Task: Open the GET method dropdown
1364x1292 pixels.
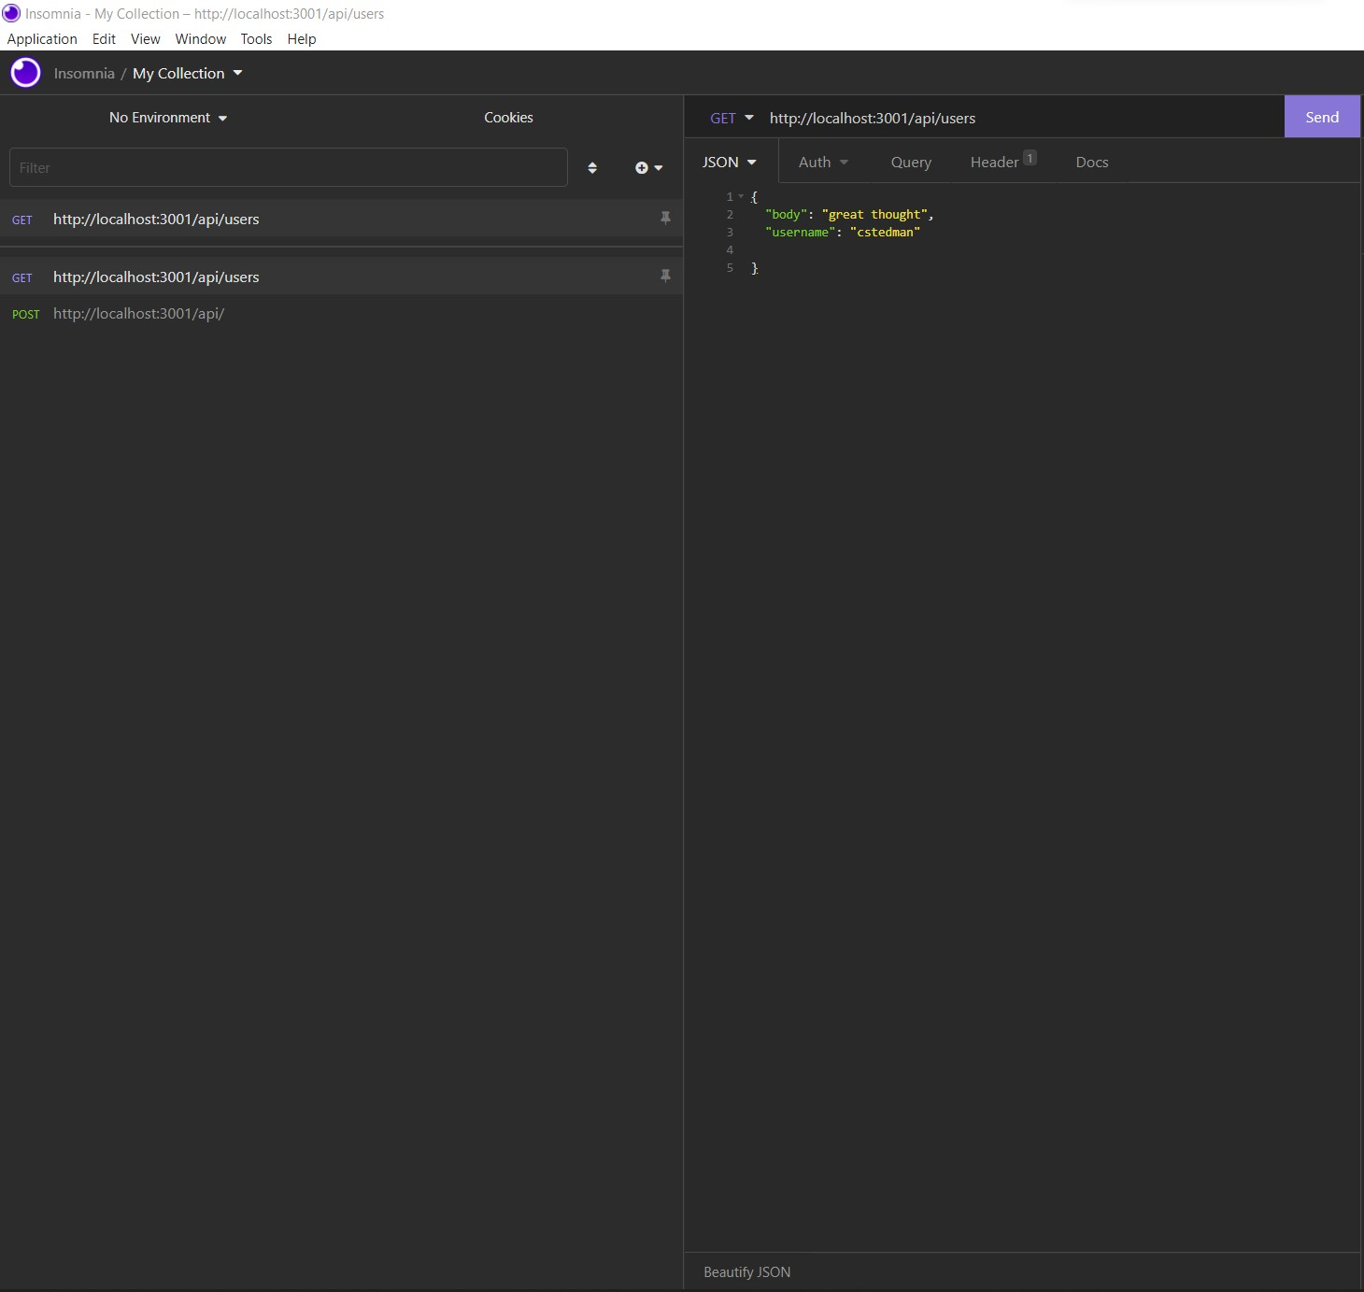Action: (x=732, y=118)
